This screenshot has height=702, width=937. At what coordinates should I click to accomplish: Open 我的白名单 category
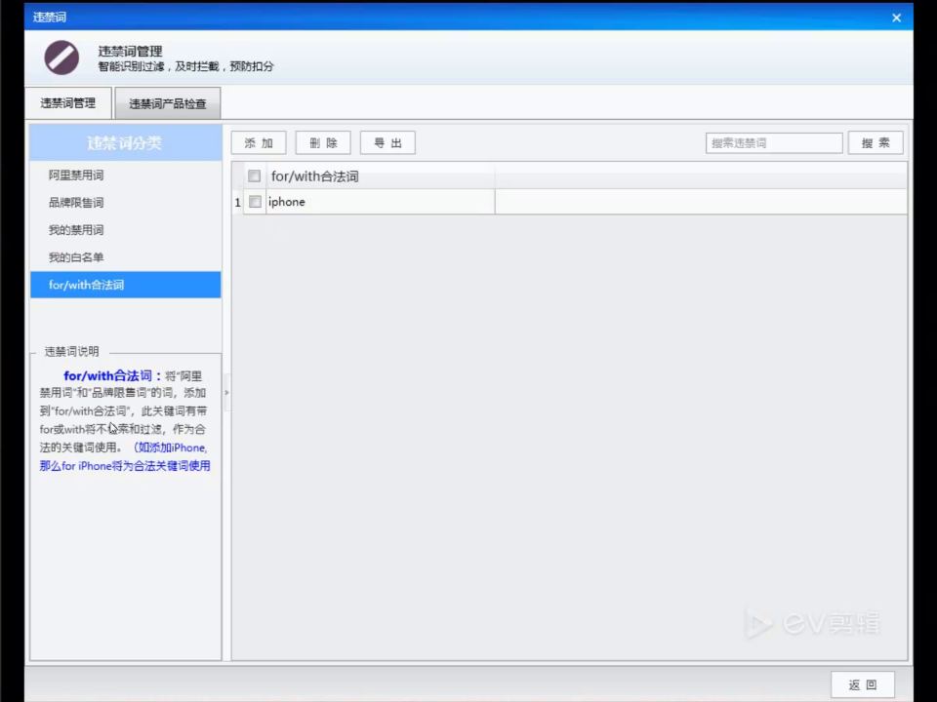pyautogui.click(x=126, y=257)
